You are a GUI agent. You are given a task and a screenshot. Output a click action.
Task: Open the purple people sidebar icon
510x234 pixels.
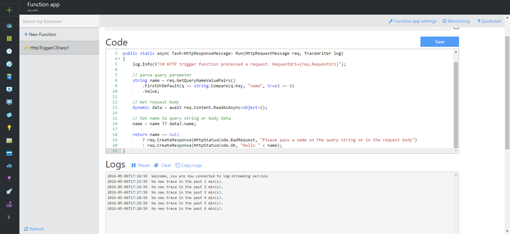(9, 204)
